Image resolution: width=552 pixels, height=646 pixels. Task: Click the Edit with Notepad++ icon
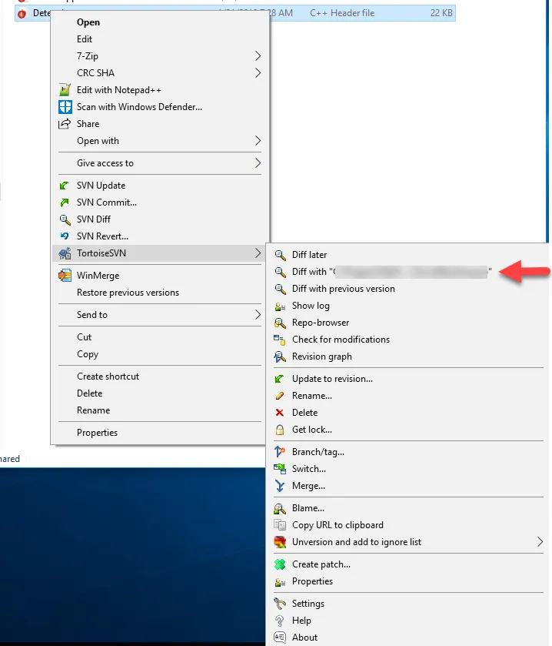(65, 90)
